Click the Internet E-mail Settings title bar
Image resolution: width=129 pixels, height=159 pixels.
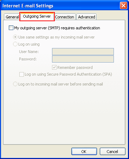click(61, 6)
